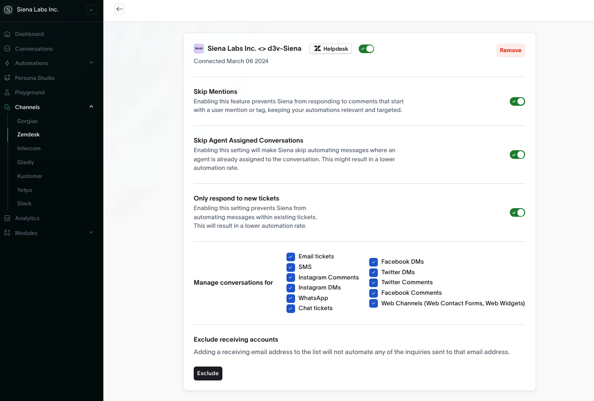Click the Persona Studio icon
This screenshot has width=594, height=401.
point(7,78)
